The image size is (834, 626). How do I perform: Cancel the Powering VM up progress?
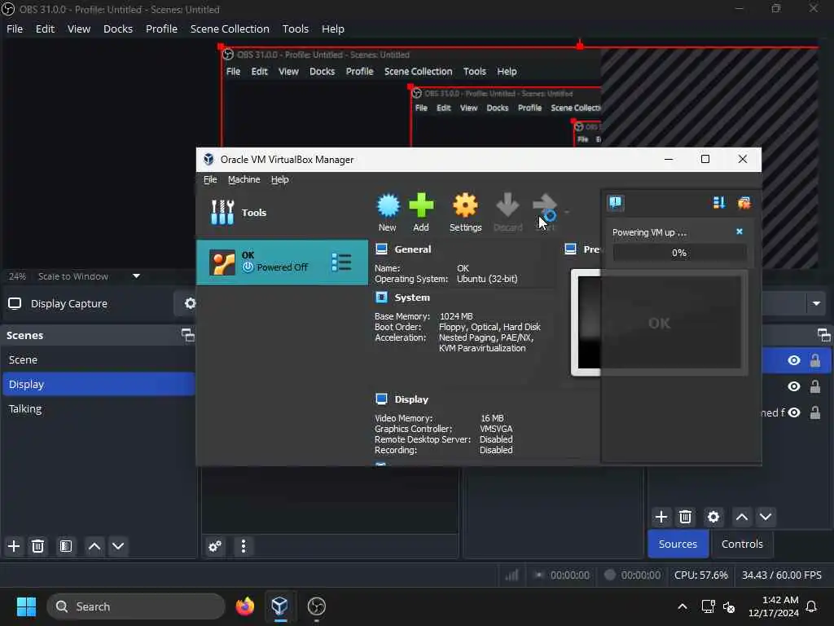coord(740,231)
